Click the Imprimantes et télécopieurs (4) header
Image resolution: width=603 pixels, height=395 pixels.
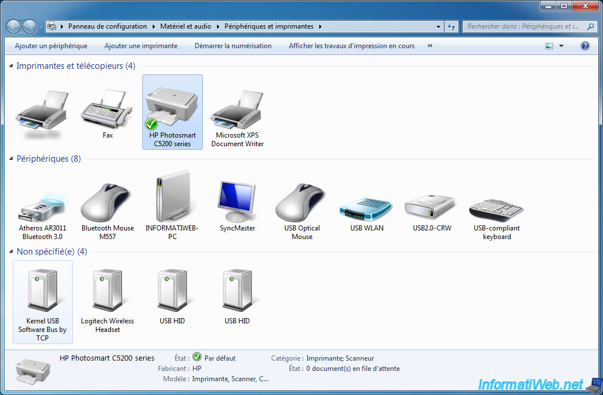click(76, 66)
